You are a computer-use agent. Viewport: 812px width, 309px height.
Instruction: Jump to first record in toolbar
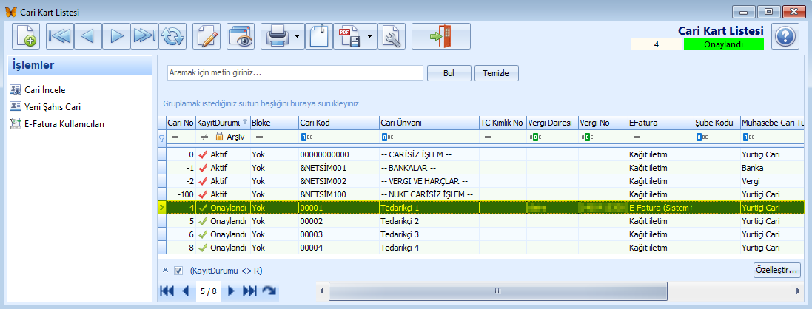59,36
